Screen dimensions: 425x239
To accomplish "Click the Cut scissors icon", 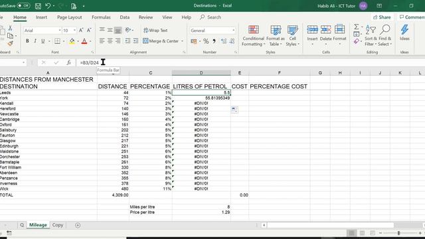I will pos(11,28).
